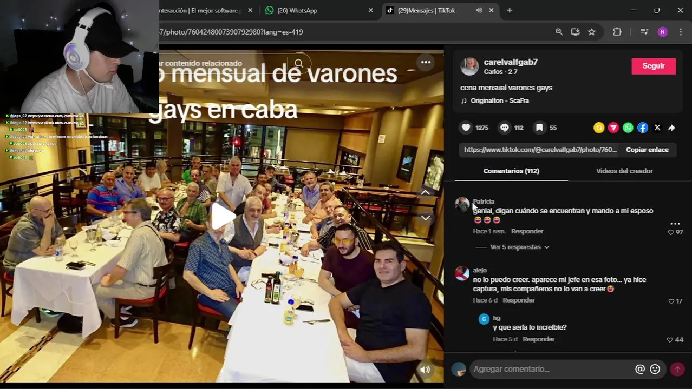Viewport: 692px width, 389px height.
Task: Open more options on Patricia's comment
Action: click(675, 223)
